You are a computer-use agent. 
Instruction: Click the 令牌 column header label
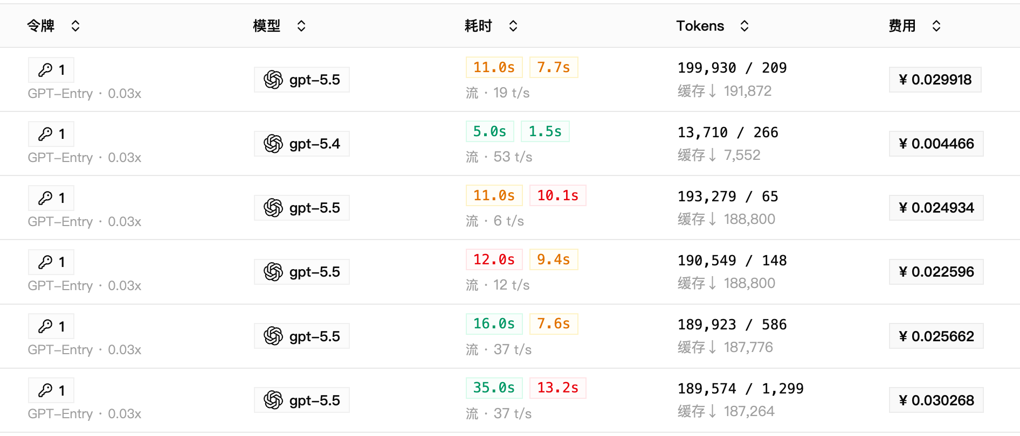[41, 26]
